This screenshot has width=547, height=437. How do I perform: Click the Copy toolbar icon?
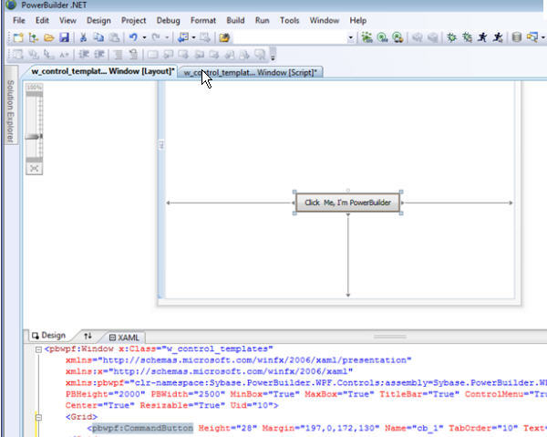point(98,37)
